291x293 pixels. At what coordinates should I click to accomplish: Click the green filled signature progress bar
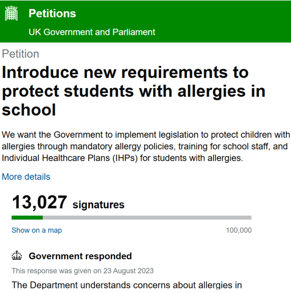click(x=27, y=218)
